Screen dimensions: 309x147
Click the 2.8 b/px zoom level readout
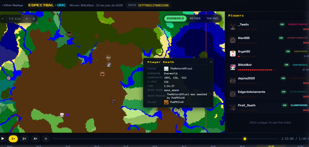tap(14, 19)
